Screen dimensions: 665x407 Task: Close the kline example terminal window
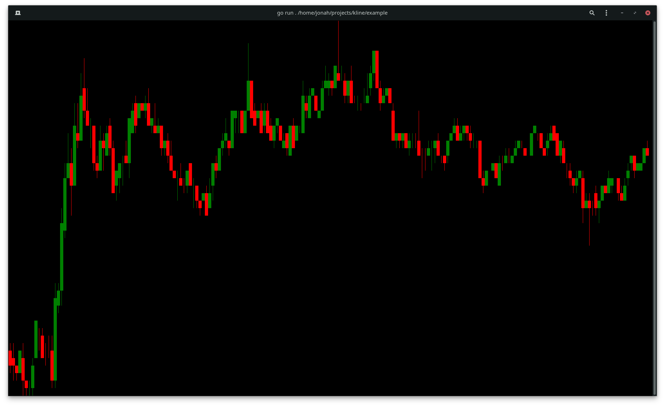648,13
